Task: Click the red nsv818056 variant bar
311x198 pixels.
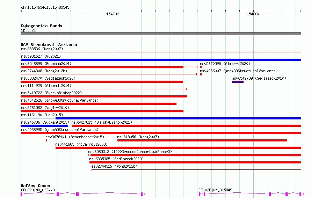Action: tap(202, 140)
